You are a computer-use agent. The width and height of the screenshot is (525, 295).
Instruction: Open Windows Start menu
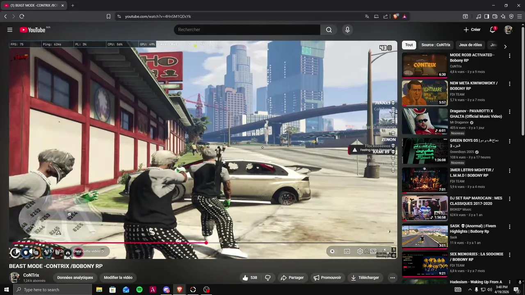click(7, 290)
